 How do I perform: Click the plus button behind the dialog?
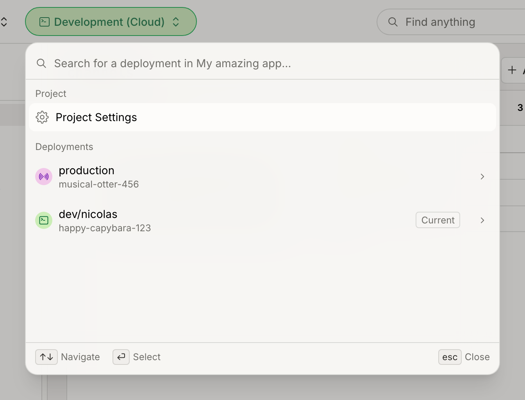point(512,70)
